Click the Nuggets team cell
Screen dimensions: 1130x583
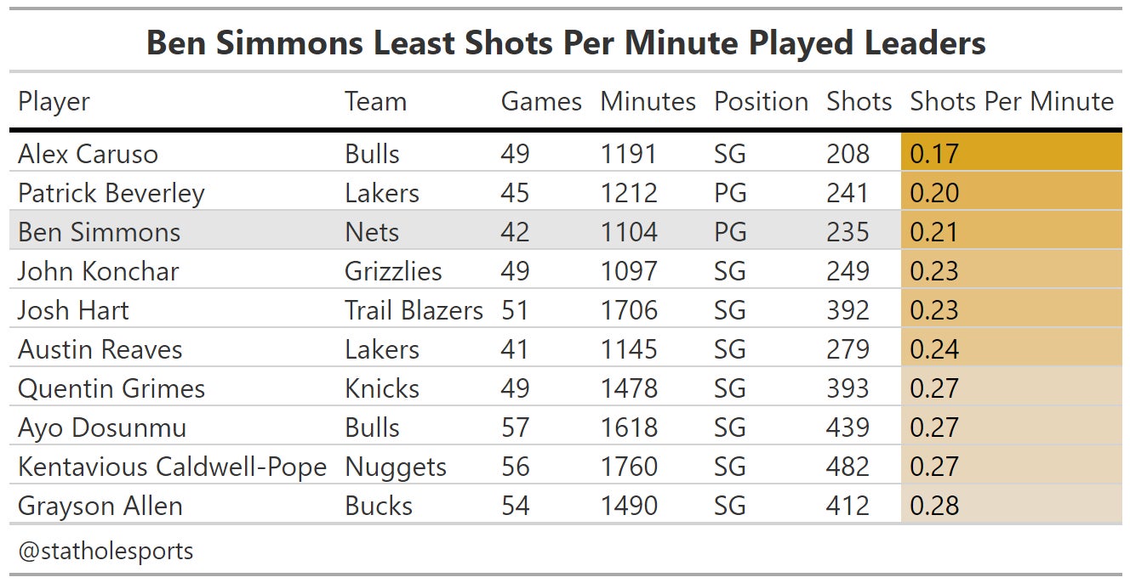pyautogui.click(x=396, y=467)
